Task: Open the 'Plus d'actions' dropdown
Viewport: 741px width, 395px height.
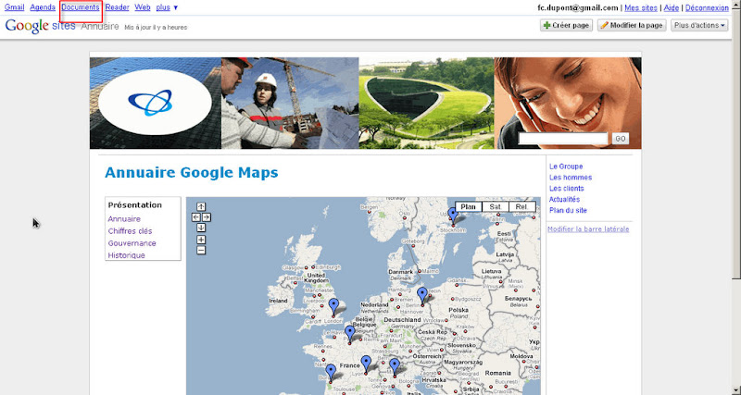Action: coord(699,25)
